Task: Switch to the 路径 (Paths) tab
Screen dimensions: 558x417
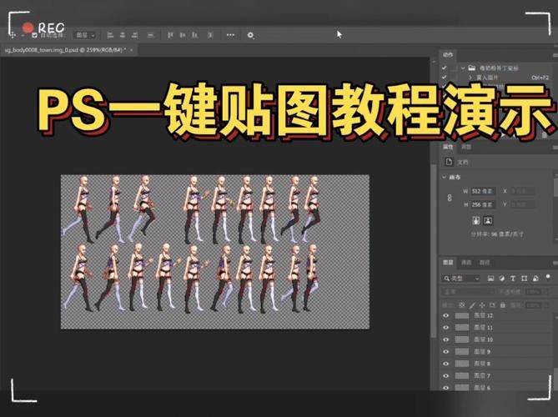Action: pos(485,263)
